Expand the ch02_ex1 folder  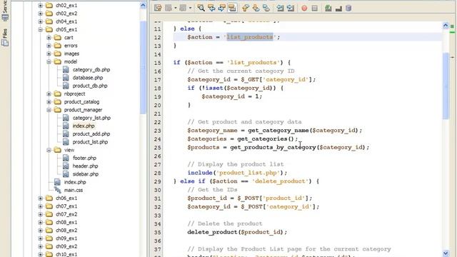pos(41,6)
